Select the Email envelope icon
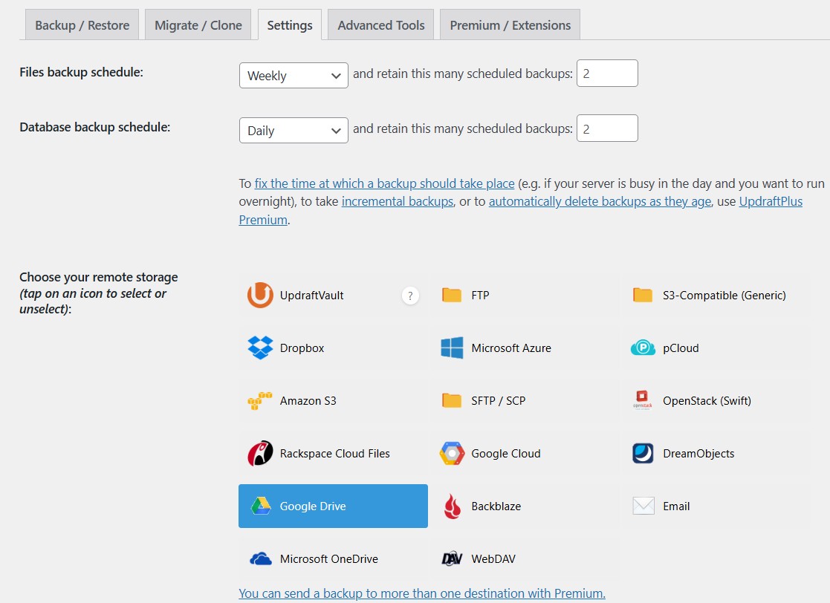Screen dimensions: 830x603 pyautogui.click(x=643, y=506)
